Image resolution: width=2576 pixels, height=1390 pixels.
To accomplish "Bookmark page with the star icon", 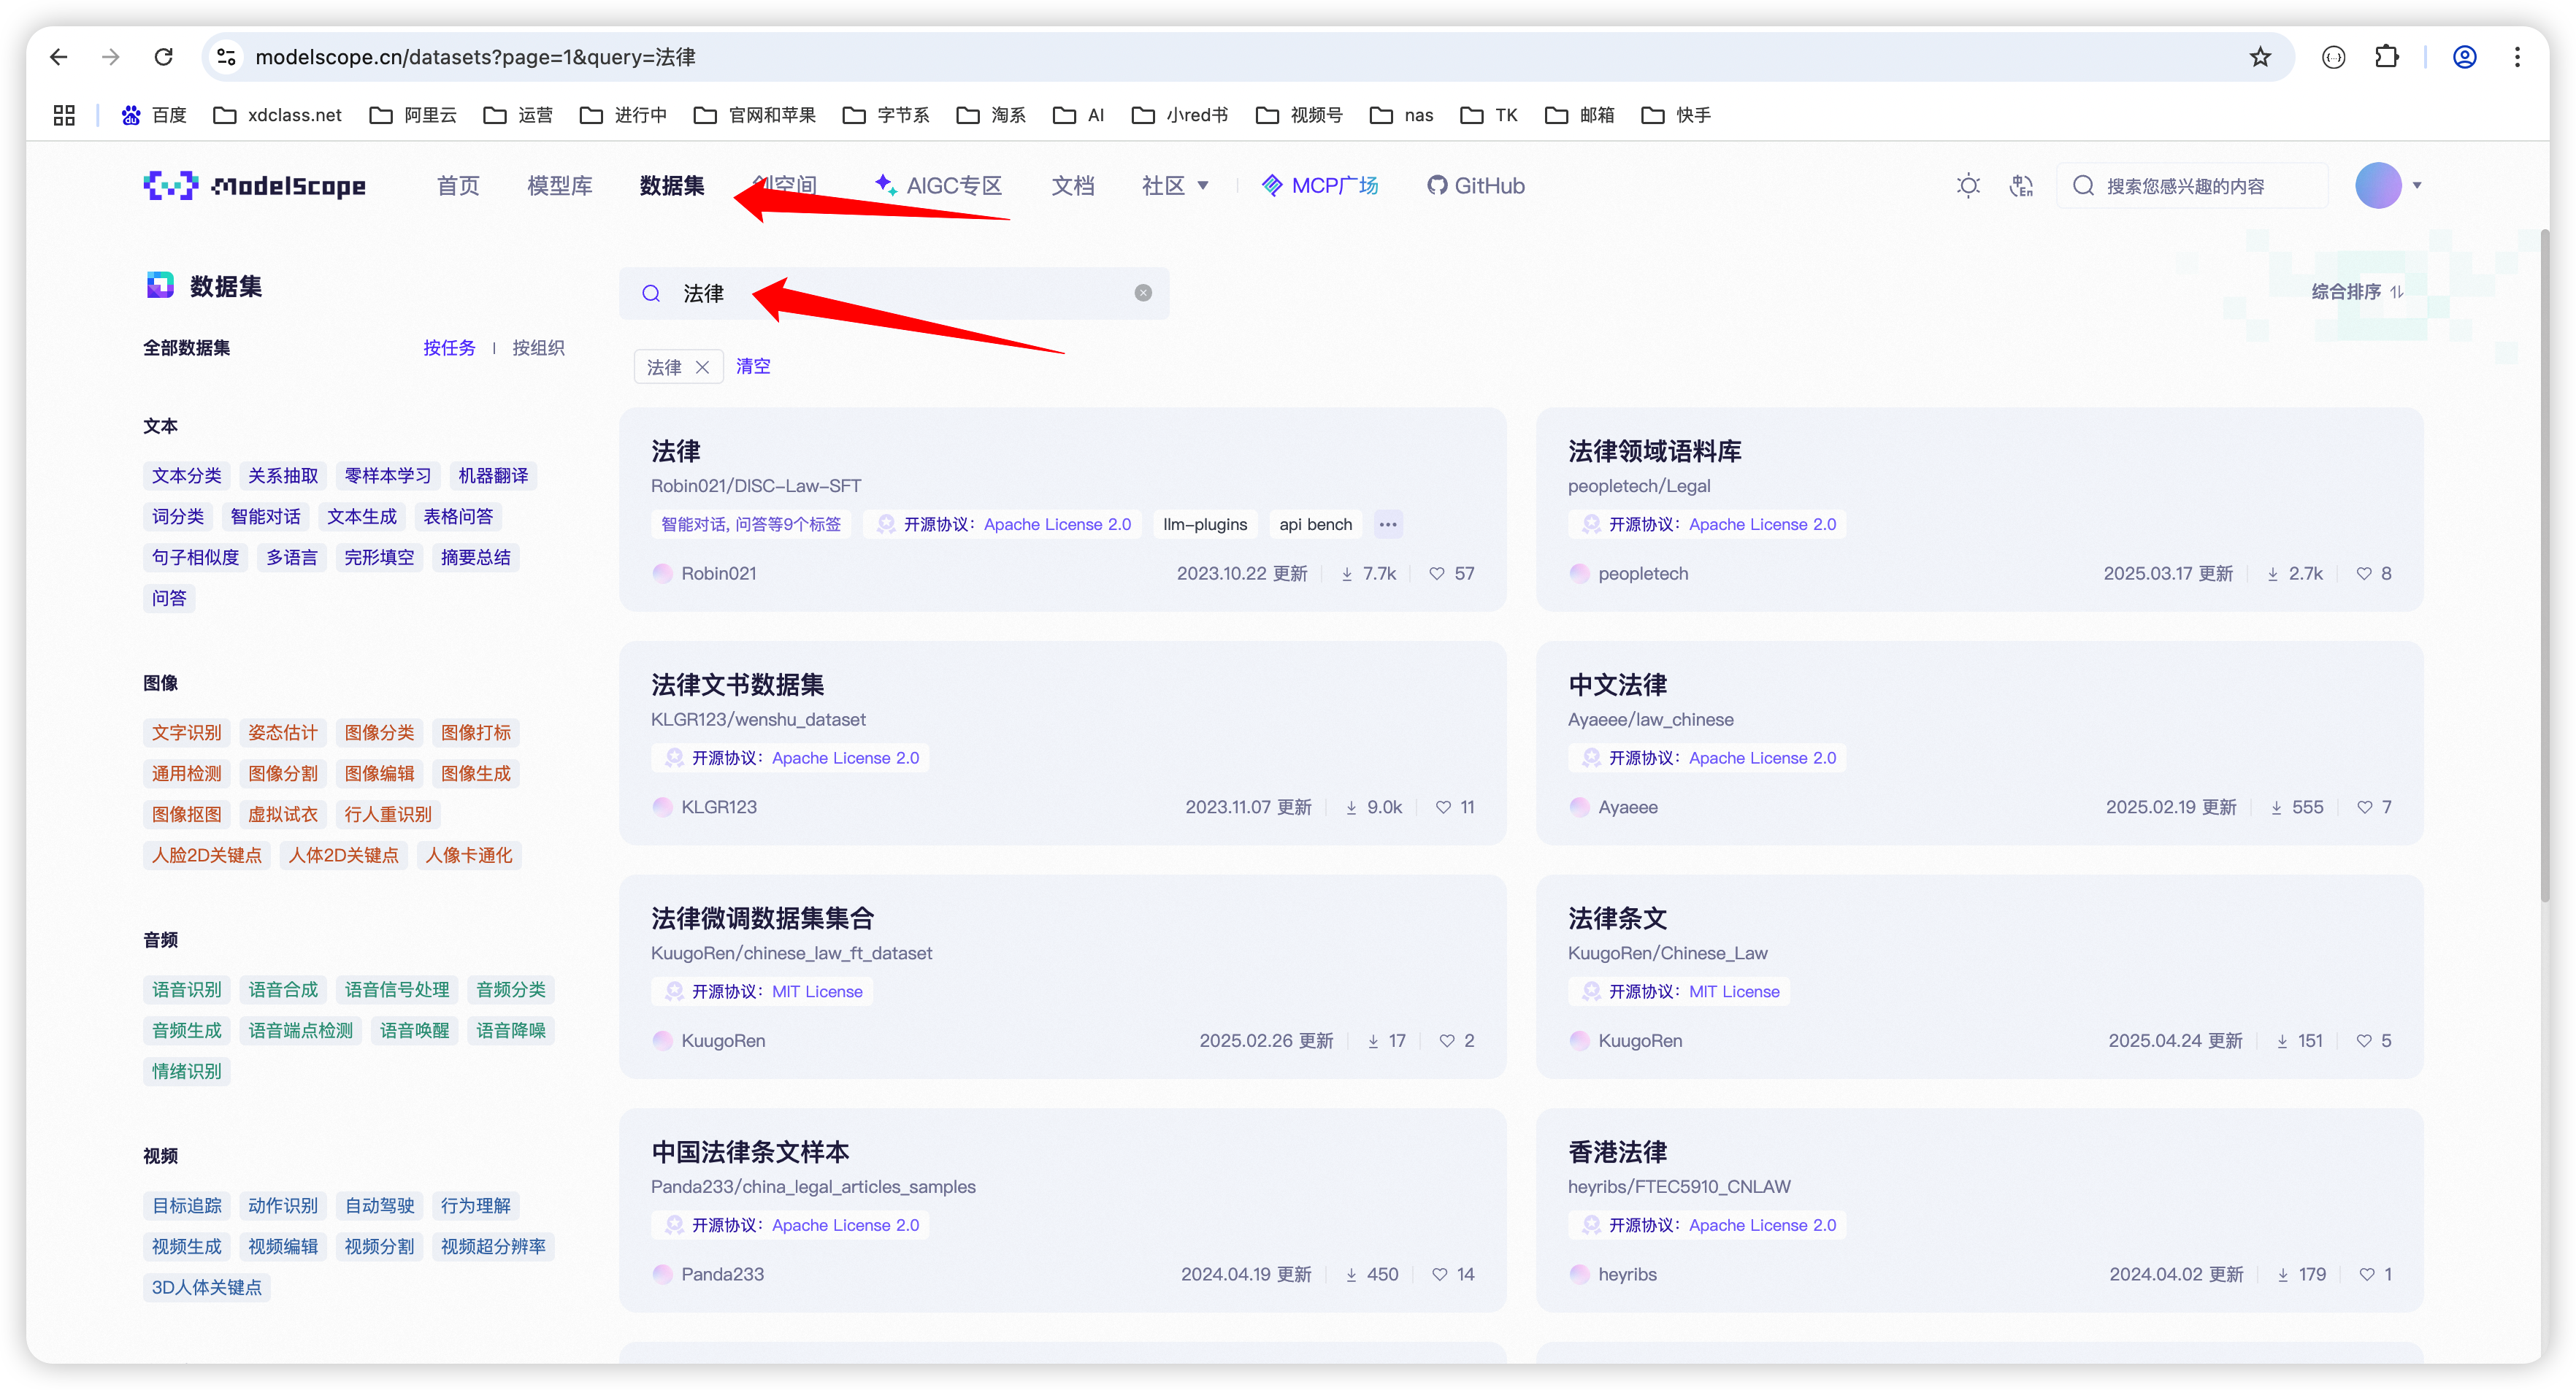I will pos(2260,57).
